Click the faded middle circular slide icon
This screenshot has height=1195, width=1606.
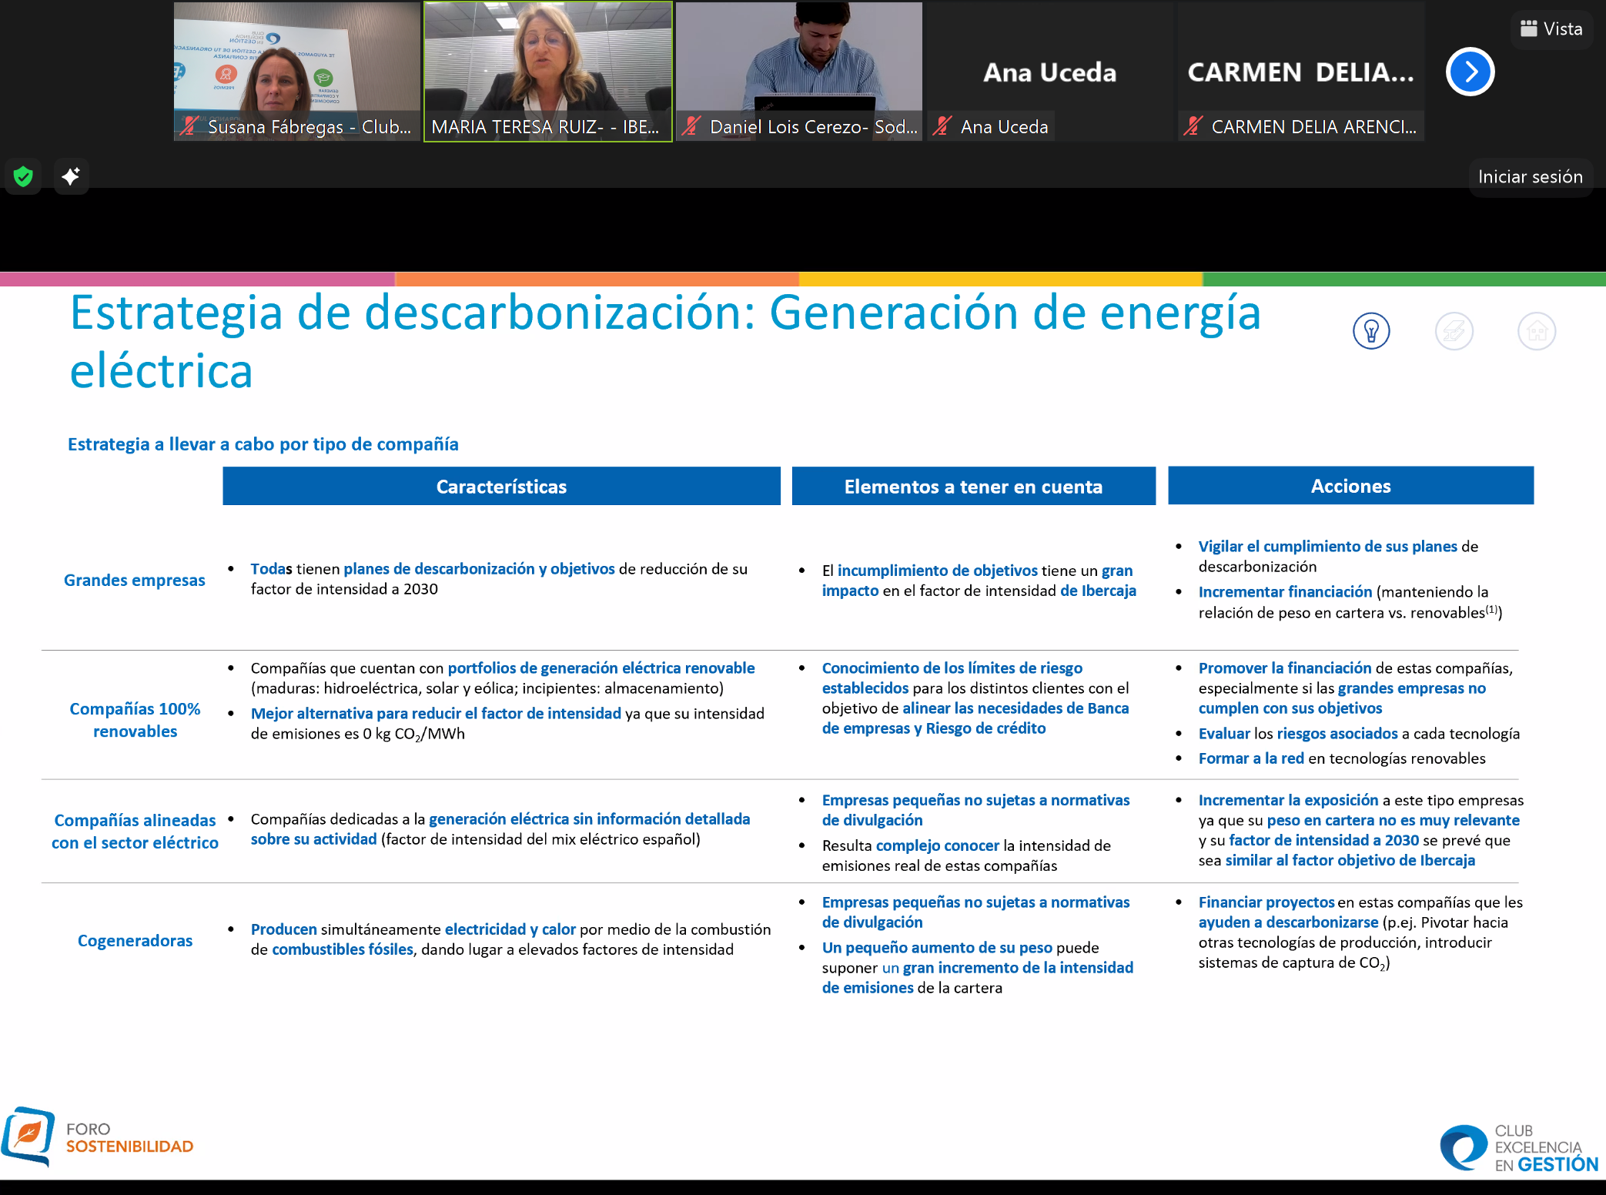point(1454,332)
